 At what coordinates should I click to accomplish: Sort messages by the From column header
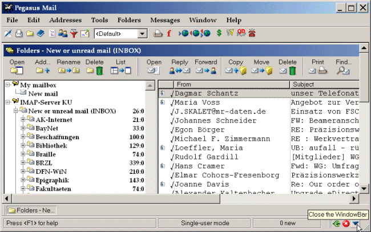click(231, 84)
